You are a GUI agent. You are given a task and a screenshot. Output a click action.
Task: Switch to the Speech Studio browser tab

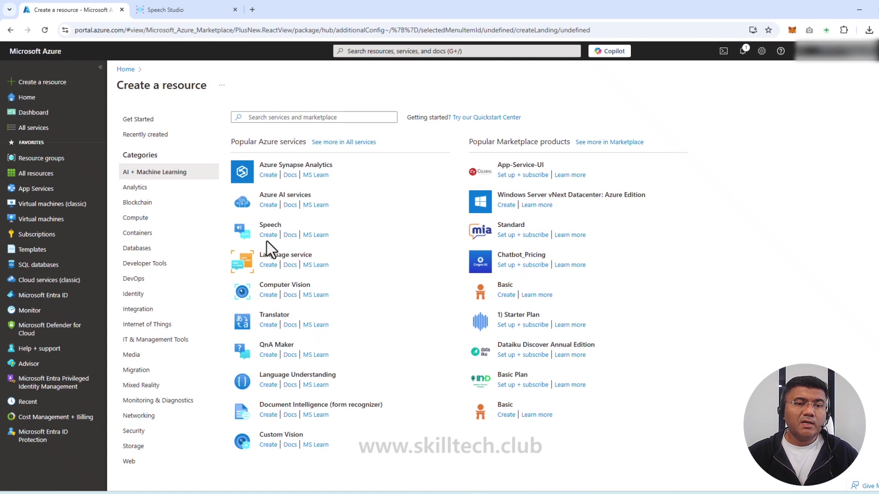(x=183, y=9)
